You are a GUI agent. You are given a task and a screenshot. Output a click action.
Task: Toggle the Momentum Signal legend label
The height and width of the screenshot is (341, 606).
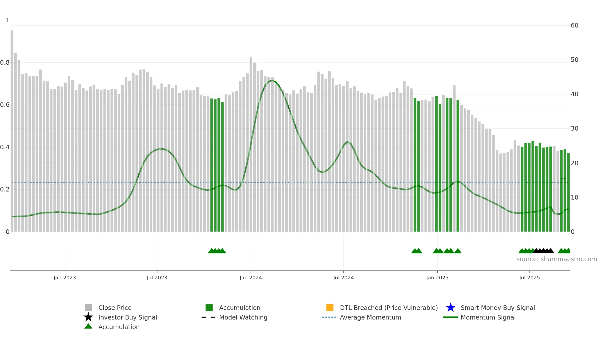488,317
